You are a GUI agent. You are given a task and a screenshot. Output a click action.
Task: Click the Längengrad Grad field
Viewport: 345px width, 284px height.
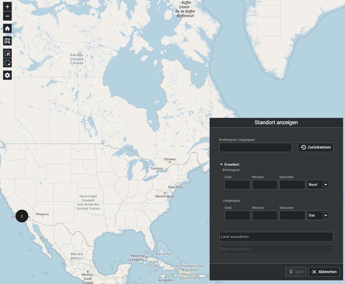(237, 216)
